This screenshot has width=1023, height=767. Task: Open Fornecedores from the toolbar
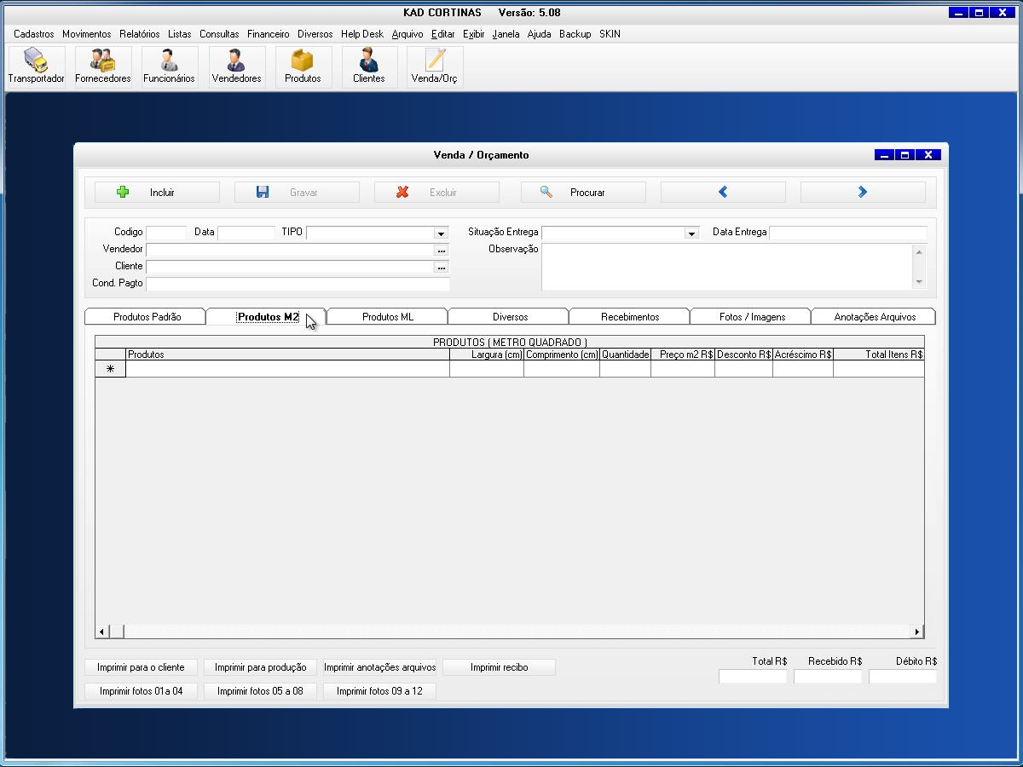coord(103,66)
